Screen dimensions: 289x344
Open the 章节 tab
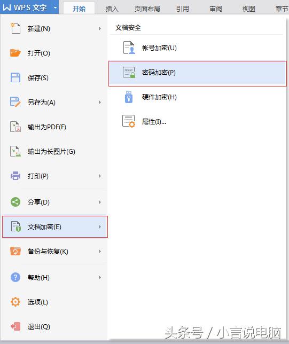coord(282,9)
